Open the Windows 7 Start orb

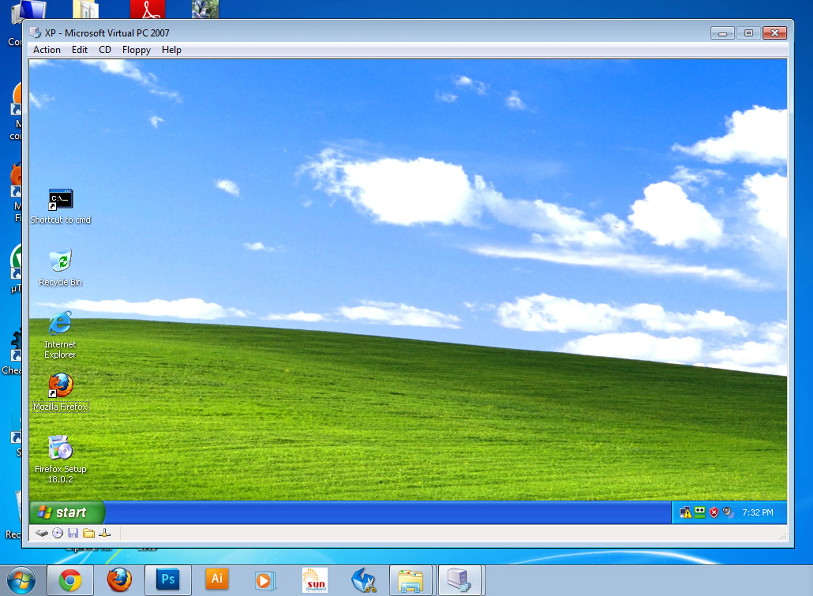coord(21,581)
